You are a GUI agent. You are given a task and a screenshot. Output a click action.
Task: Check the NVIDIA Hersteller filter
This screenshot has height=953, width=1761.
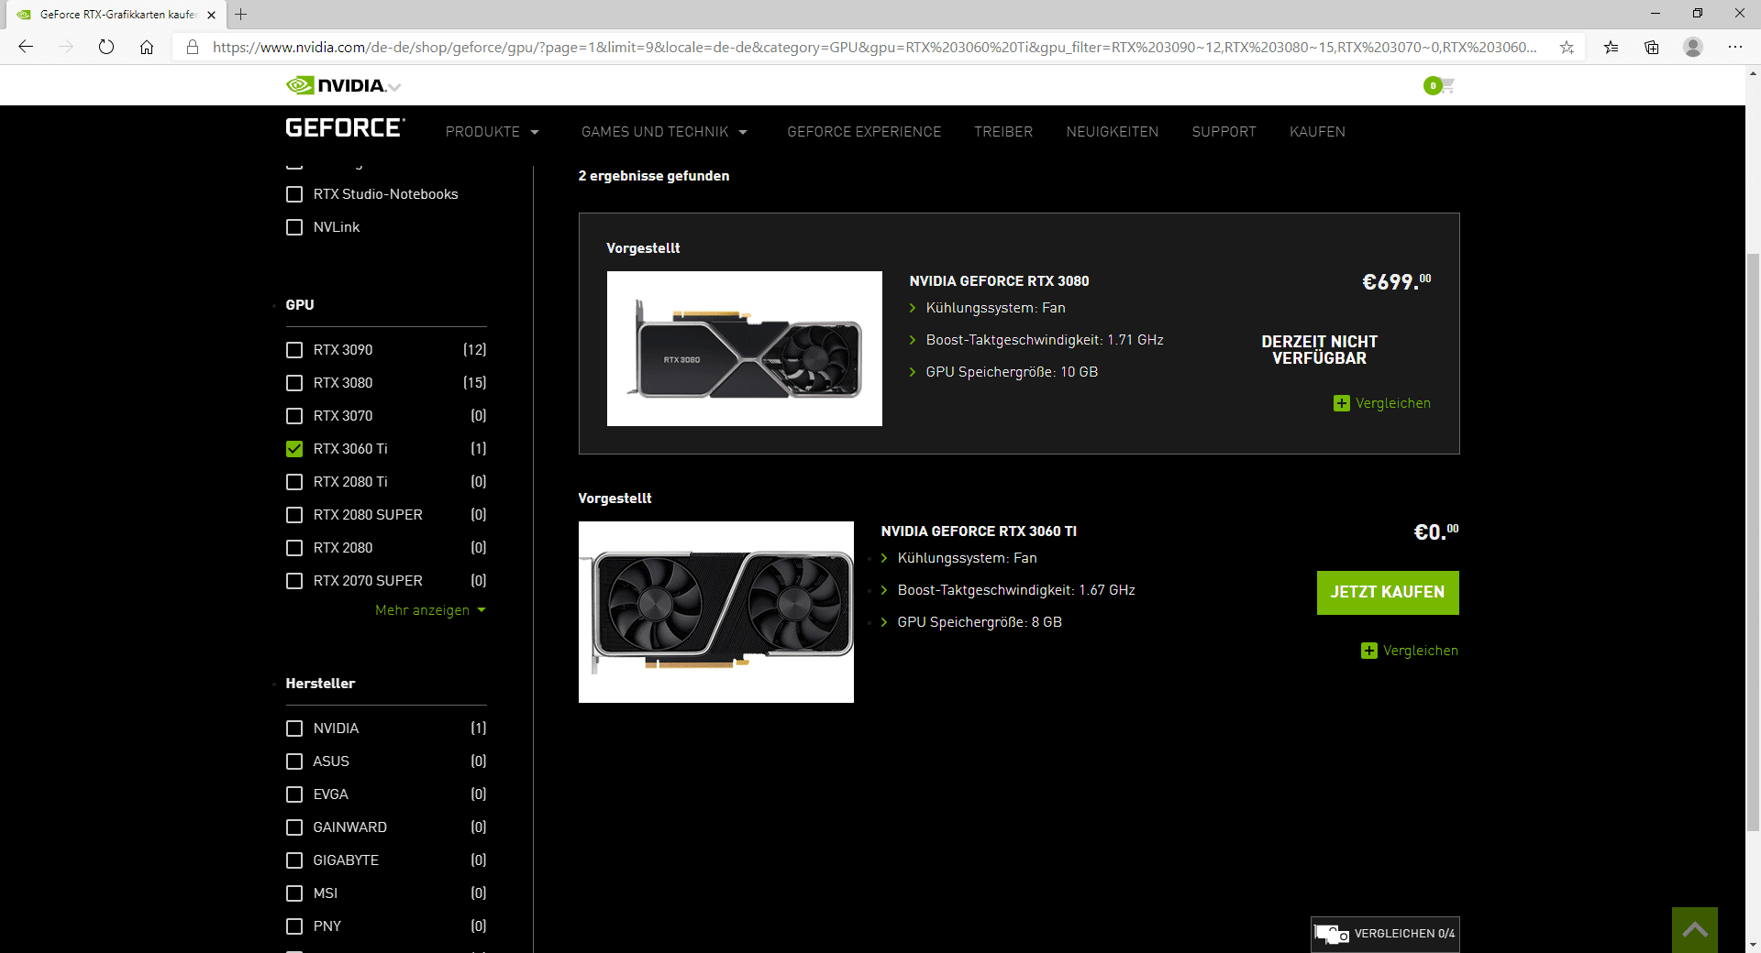[294, 728]
